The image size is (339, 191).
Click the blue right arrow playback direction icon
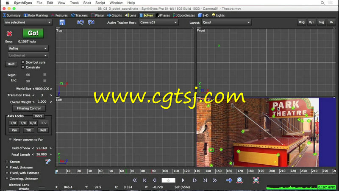[229, 180]
